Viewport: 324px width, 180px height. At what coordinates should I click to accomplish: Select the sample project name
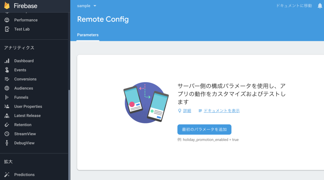84,6
